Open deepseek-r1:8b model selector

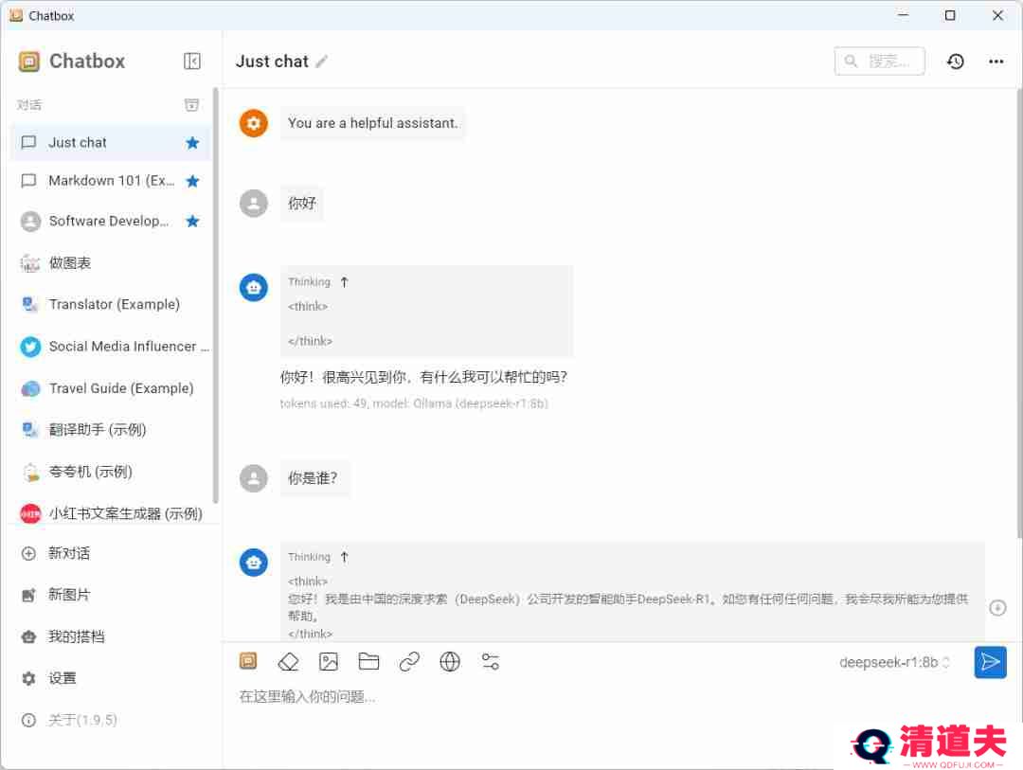894,662
